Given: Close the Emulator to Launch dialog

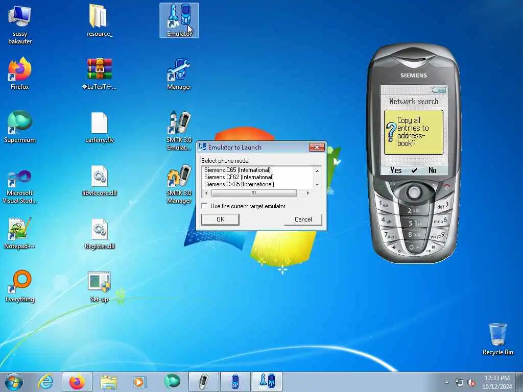Looking at the screenshot, I should 317,147.
